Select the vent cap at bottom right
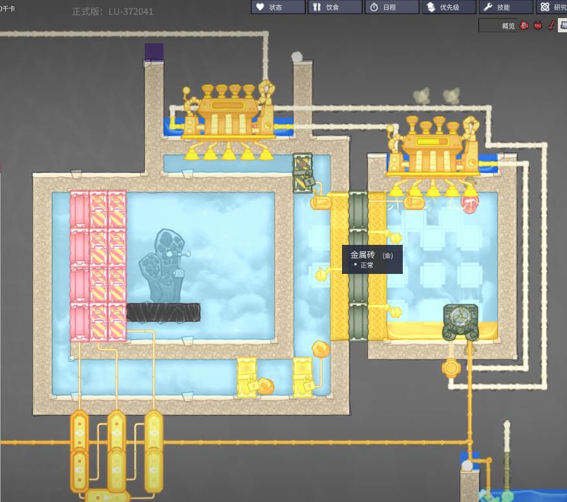The height and width of the screenshot is (502, 567). click(x=468, y=466)
